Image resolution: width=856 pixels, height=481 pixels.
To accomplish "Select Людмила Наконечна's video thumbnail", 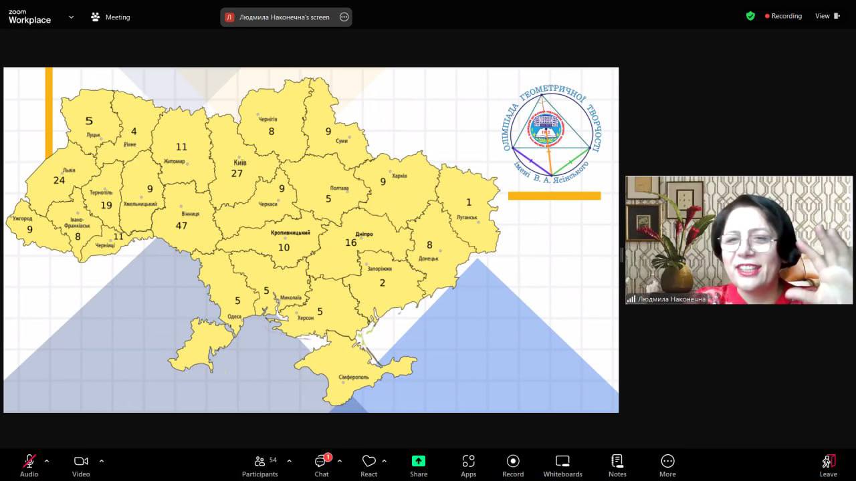I will click(739, 240).
